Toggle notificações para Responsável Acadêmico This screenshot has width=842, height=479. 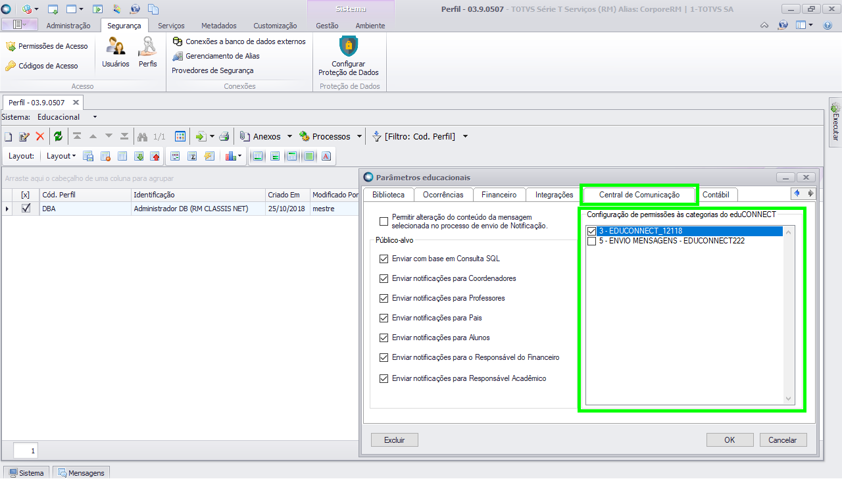[384, 378]
